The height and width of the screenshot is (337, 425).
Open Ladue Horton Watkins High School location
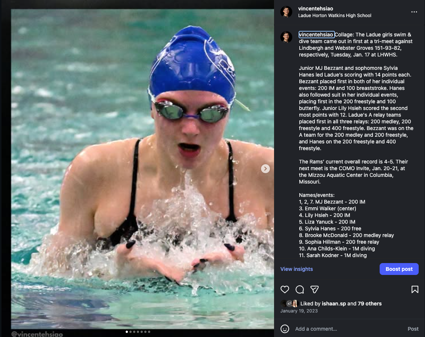coord(335,16)
